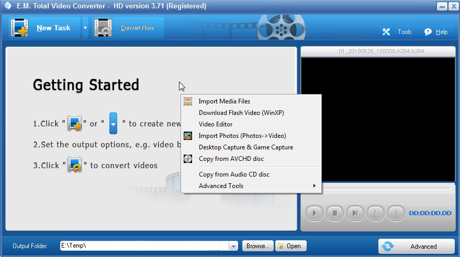
Task: Choose Copy from Audio CD disc
Action: coord(234,174)
